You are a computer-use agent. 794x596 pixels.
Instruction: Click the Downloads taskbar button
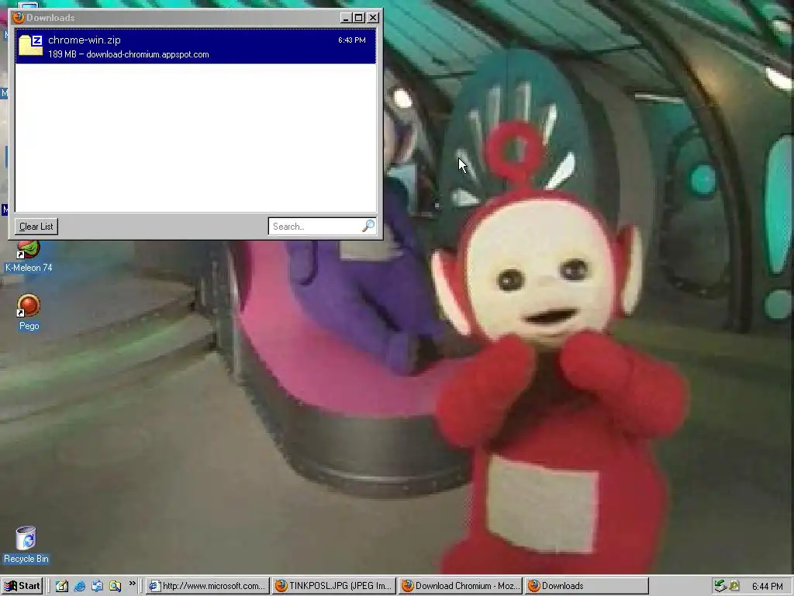point(587,586)
